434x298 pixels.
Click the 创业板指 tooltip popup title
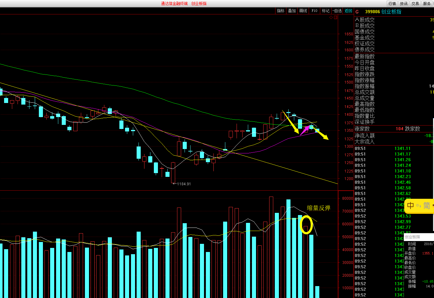(412, 237)
